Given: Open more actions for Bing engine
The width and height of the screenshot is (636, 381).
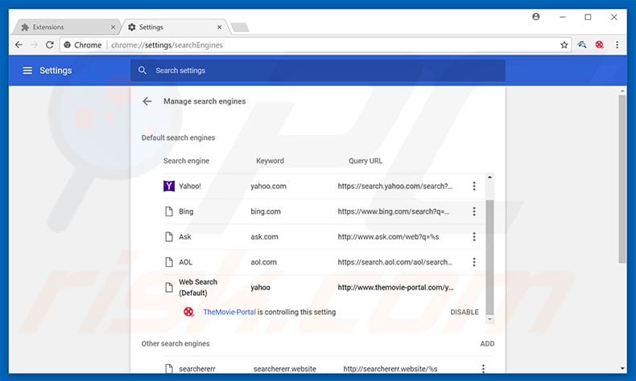Looking at the screenshot, I should 473,211.
